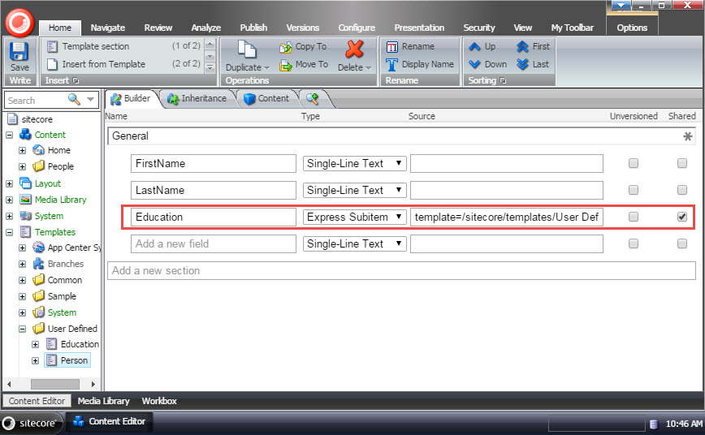Click the Display Name icon
This screenshot has height=435, width=705.
(x=391, y=65)
